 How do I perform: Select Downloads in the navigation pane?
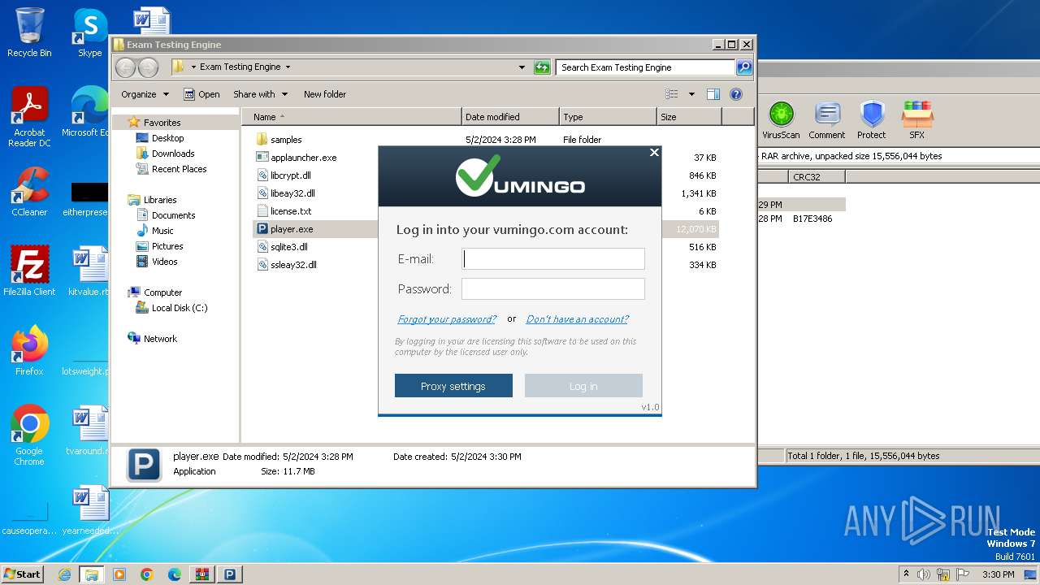pyautogui.click(x=165, y=154)
